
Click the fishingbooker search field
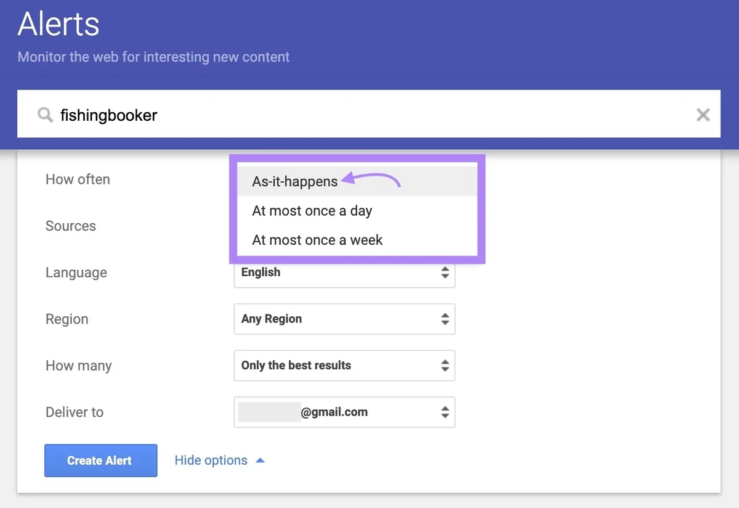(369, 114)
